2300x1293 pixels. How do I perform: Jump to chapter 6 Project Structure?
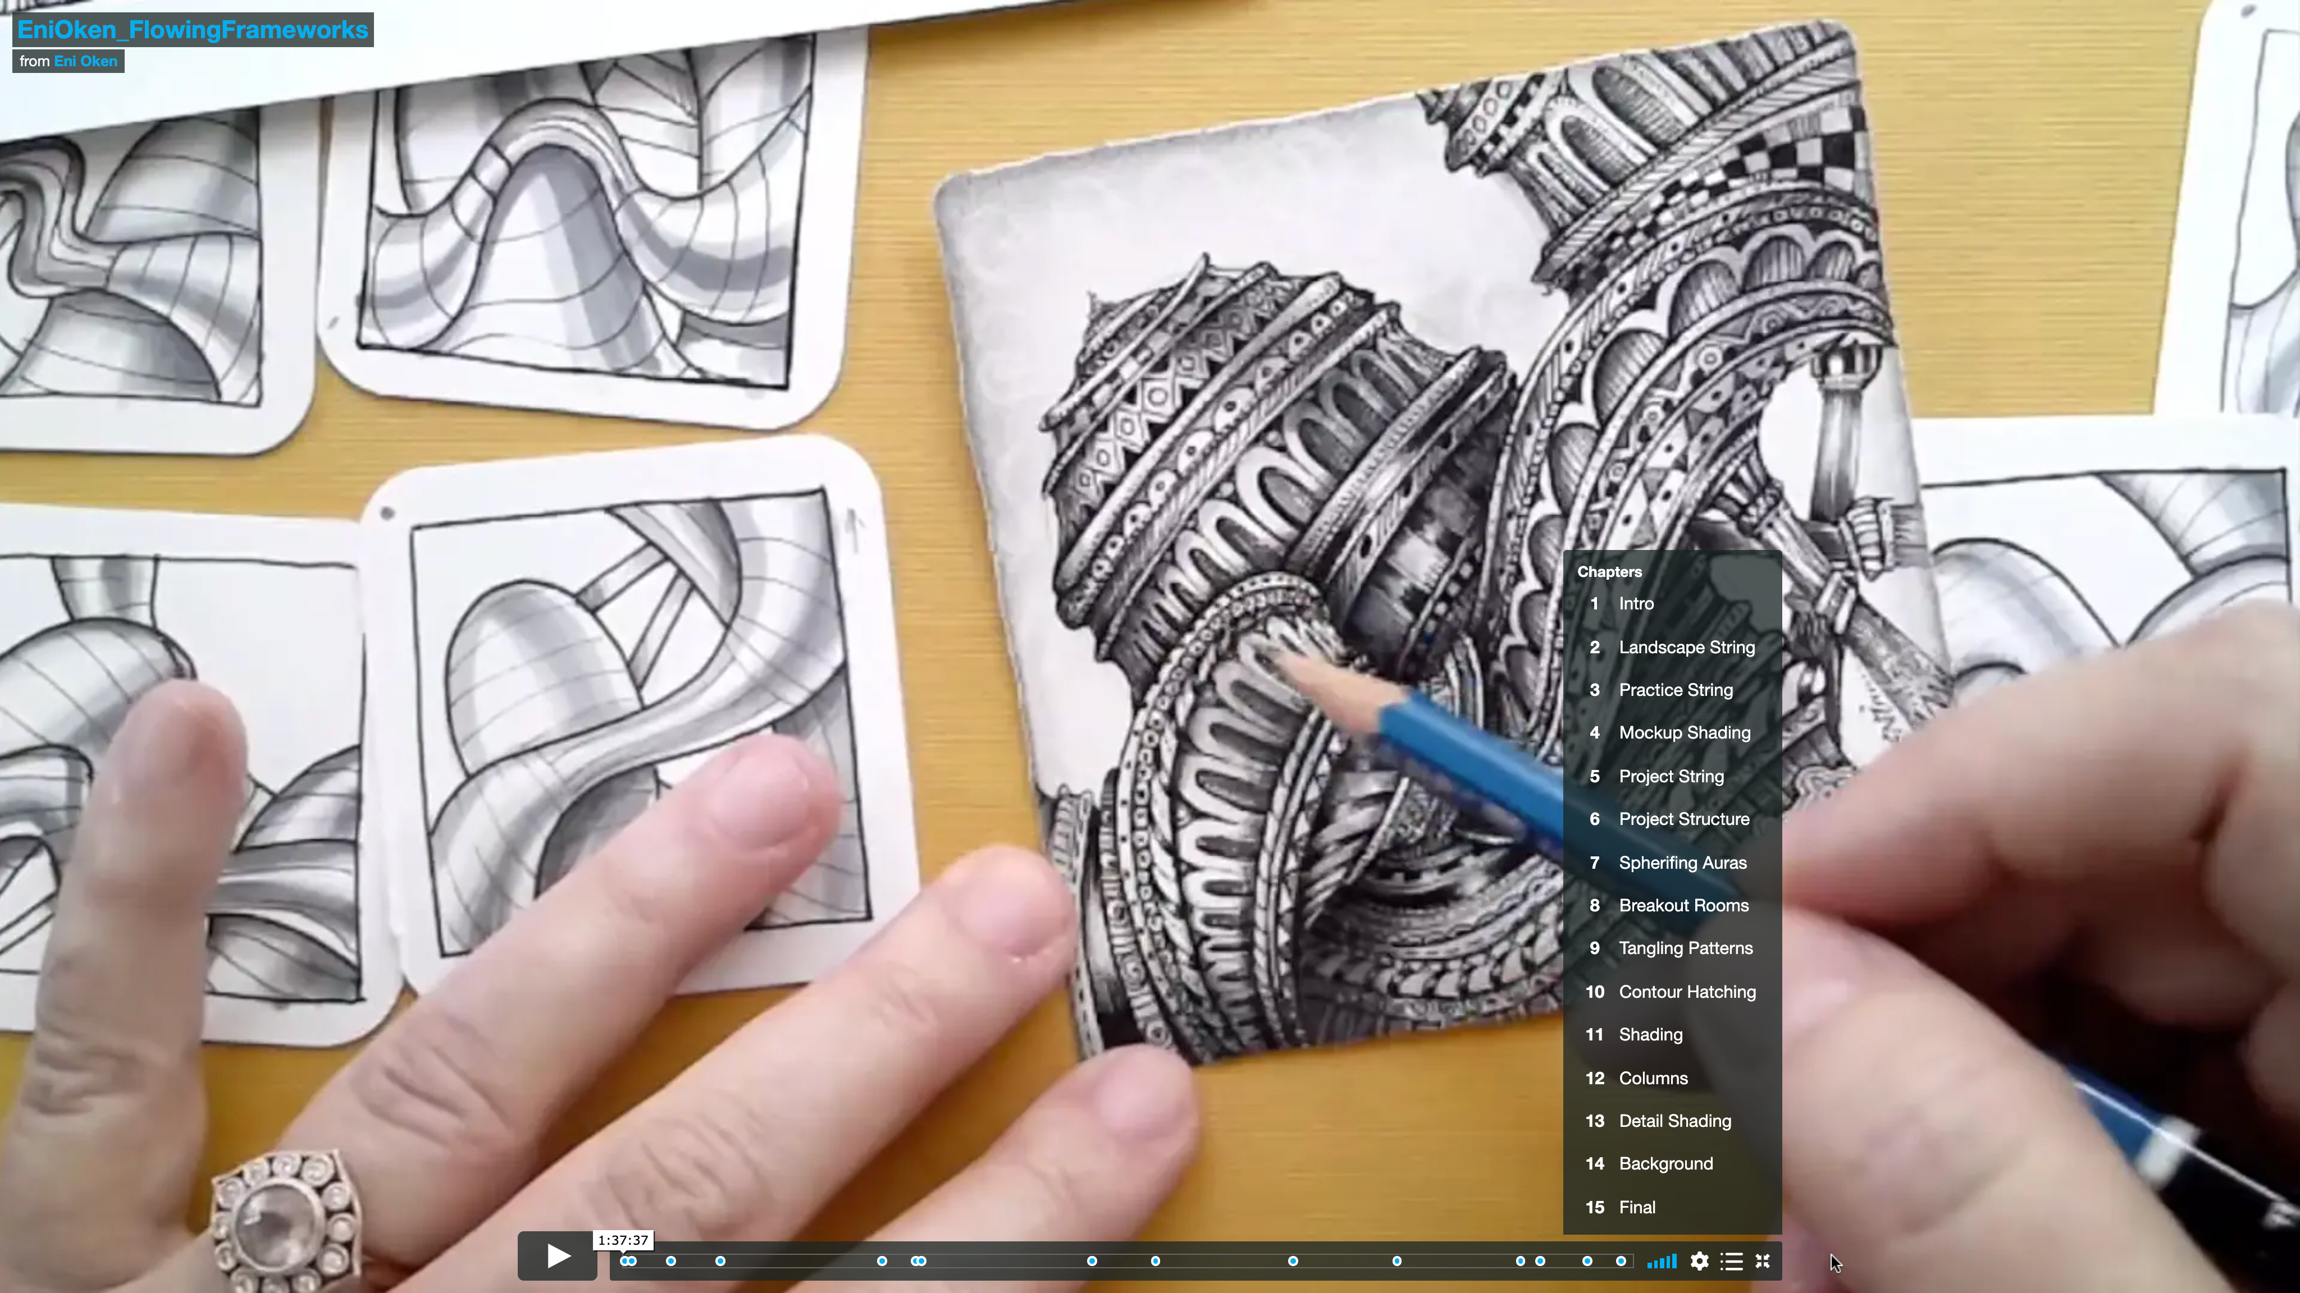tap(1672, 819)
